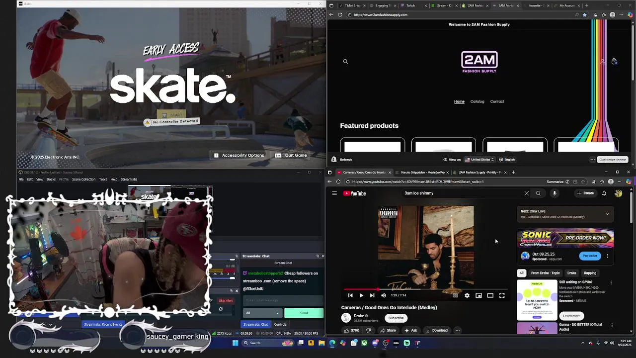Click the YouTube Create button

point(585,193)
